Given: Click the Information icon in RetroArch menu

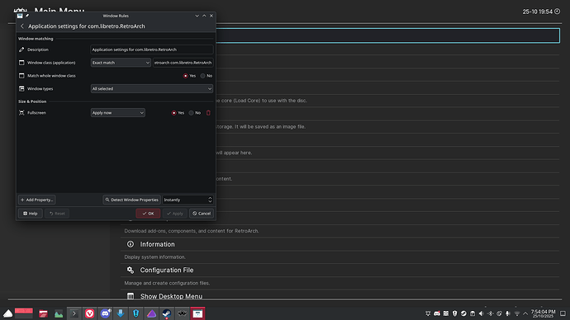Looking at the screenshot, I should [x=131, y=244].
